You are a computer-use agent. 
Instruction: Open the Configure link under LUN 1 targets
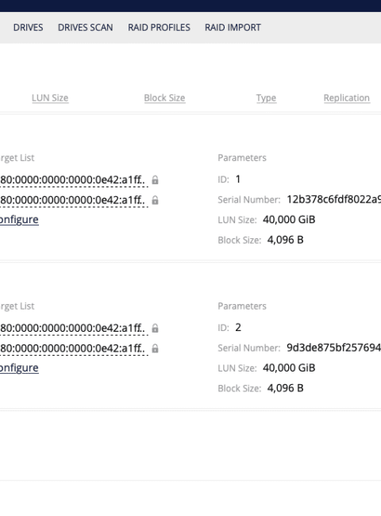[x=19, y=219]
